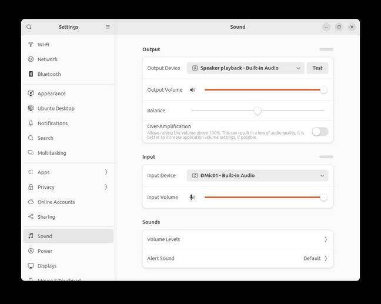The image size is (381, 304).
Task: Click the Notifications bell icon
Action: [31, 123]
